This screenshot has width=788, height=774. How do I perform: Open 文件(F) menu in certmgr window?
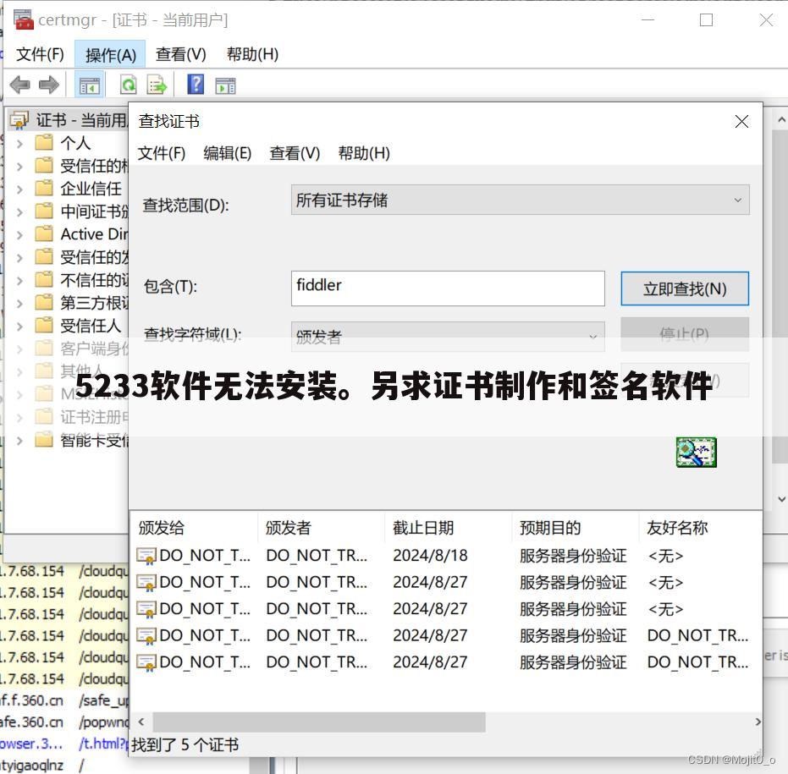[x=41, y=54]
